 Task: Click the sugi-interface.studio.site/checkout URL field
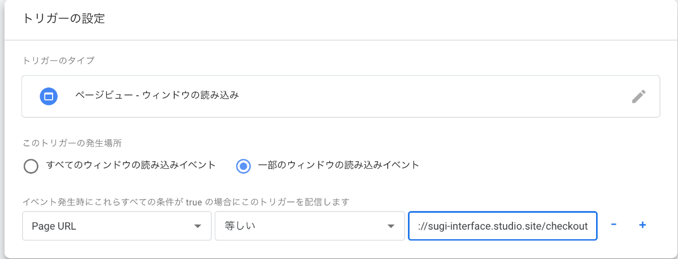click(502, 226)
